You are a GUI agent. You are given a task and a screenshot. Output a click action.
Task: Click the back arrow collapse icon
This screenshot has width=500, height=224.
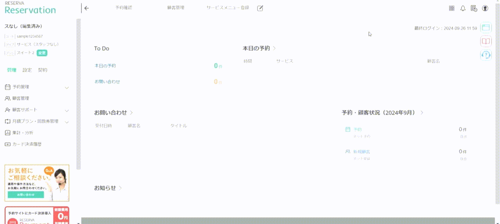click(86, 8)
